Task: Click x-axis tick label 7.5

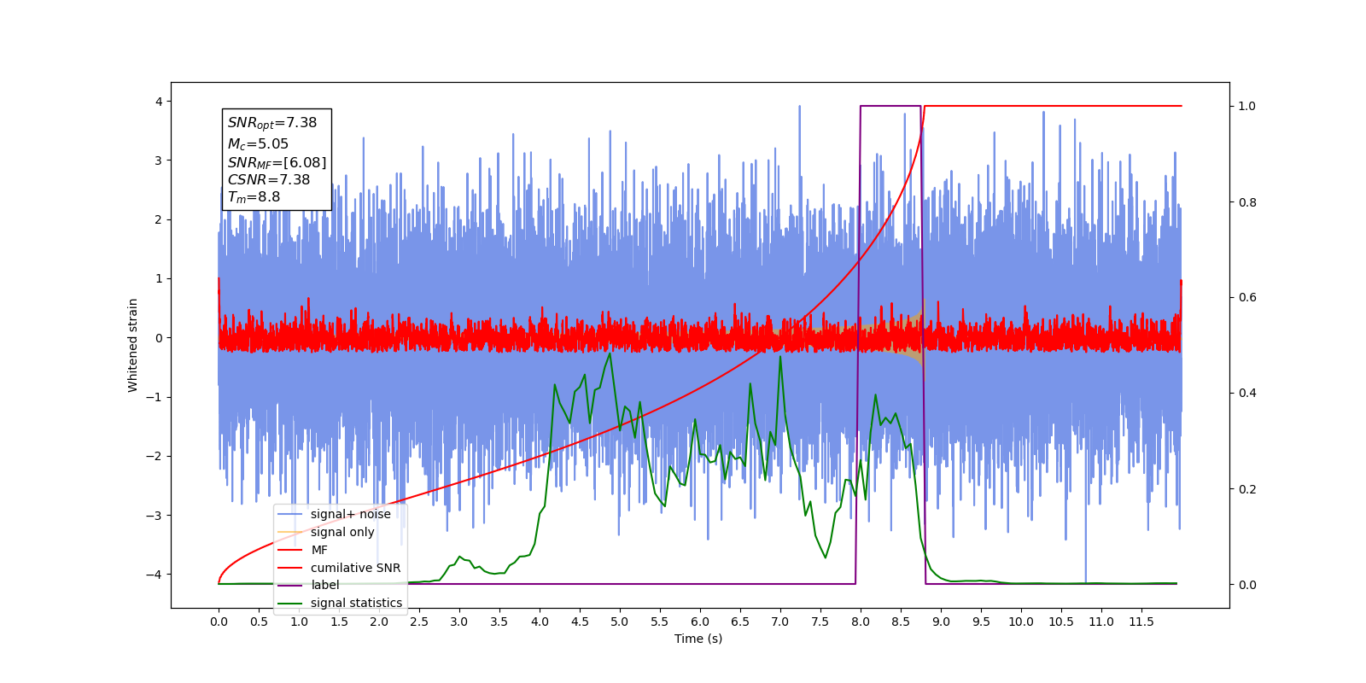Action: [820, 622]
